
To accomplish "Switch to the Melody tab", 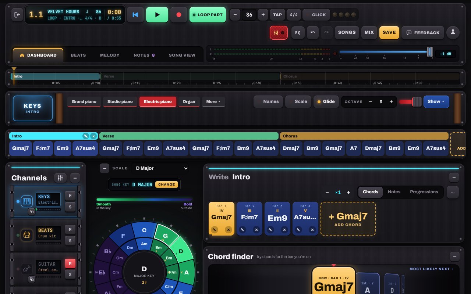I will coord(110,55).
